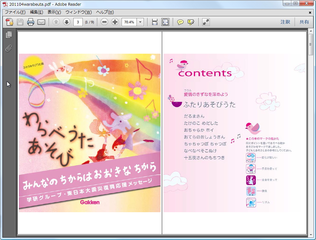Open the zoom level dropdown arrow
The height and width of the screenshot is (240, 316).
pos(140,22)
